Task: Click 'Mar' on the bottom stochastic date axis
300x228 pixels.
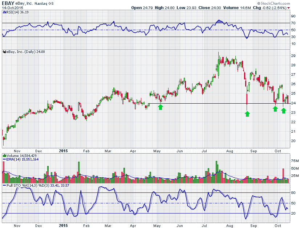Action: pos(108,226)
